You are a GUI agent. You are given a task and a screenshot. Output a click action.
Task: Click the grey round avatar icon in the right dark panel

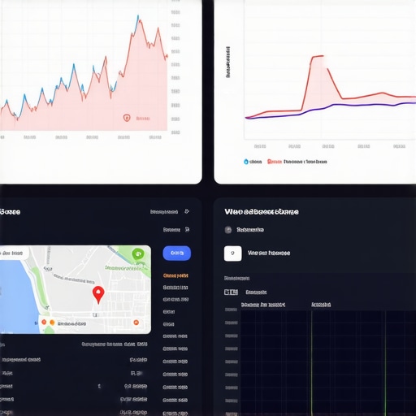(x=228, y=230)
